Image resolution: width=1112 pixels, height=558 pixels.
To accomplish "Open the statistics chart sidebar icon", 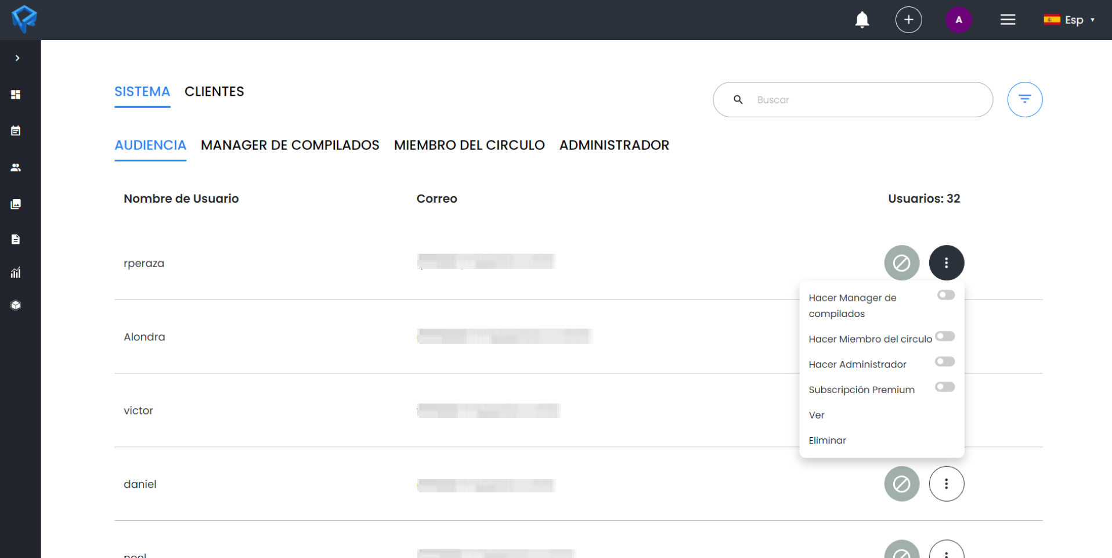I will pos(16,272).
